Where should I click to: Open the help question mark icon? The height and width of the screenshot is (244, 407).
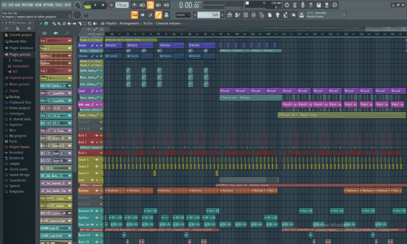pos(311,5)
